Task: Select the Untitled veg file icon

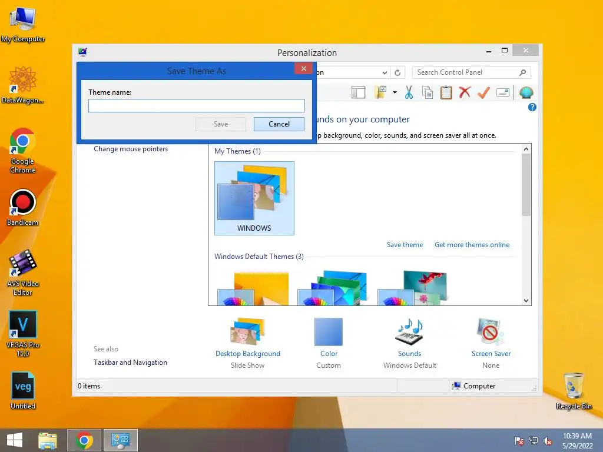Action: [x=23, y=391]
